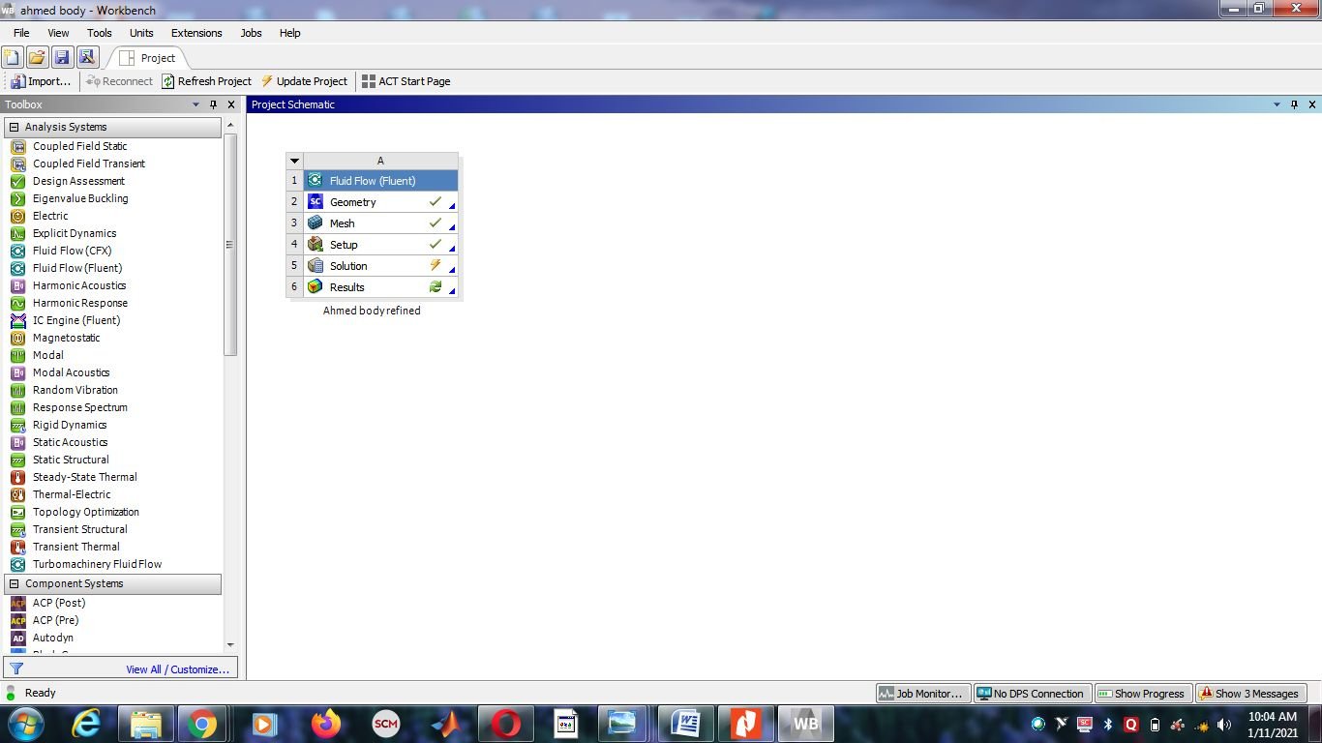
Task: Select the Electric analysis icon
Action: coord(17,216)
